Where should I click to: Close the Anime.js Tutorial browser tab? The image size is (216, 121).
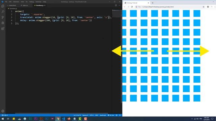point(148,3)
